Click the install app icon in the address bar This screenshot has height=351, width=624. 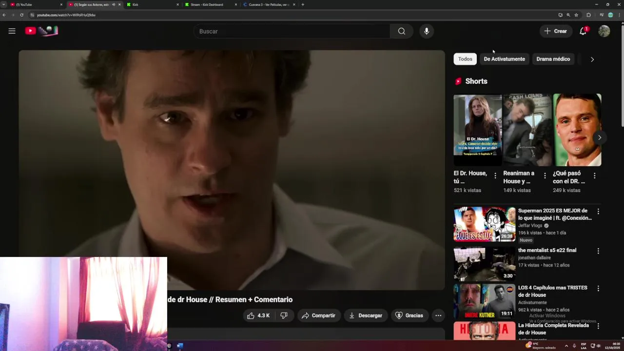click(560, 15)
